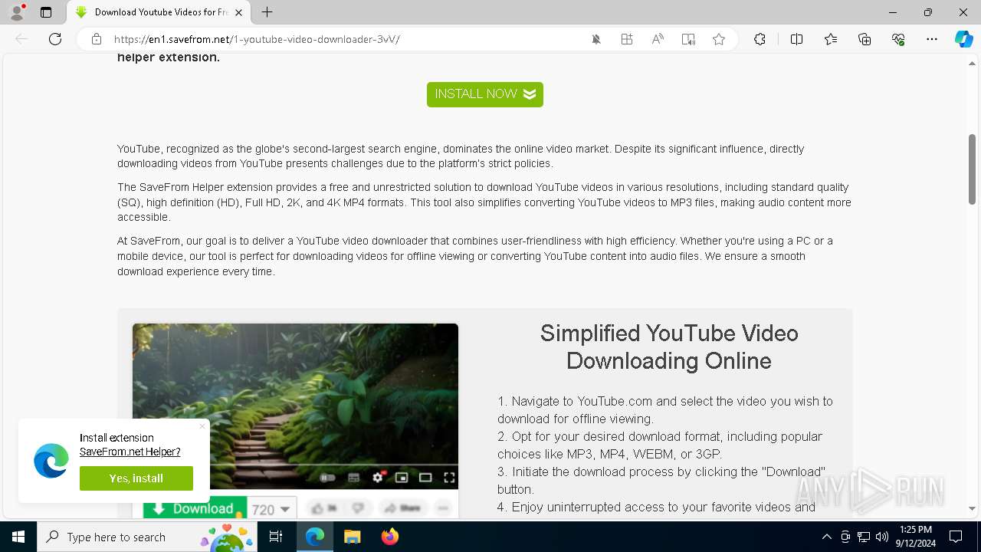The width and height of the screenshot is (981, 552).
Task: Click Yes, install in popup
Action: point(136,478)
